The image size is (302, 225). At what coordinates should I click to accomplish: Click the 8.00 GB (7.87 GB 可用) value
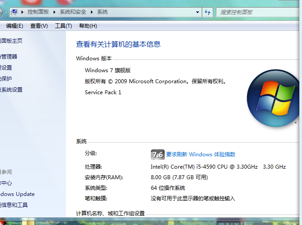point(179,177)
